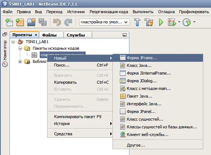The height and width of the screenshot is (155, 211).
Task: Select Форма JPanel… in the submenu
Action: 158,111
